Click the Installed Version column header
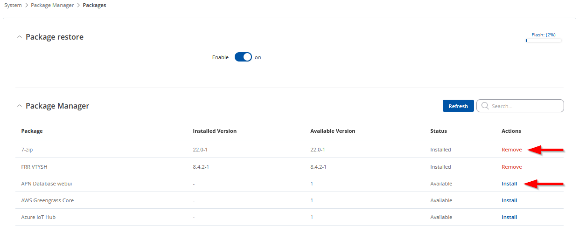Viewport: 579px width, 226px height. [215, 131]
